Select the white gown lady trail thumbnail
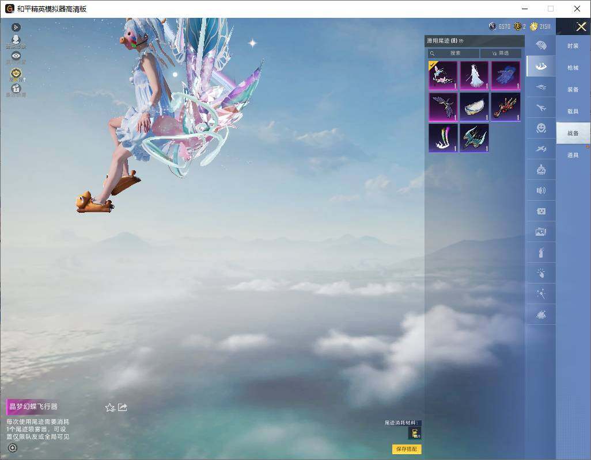Viewport: 591px width, 460px height. pos(474,75)
